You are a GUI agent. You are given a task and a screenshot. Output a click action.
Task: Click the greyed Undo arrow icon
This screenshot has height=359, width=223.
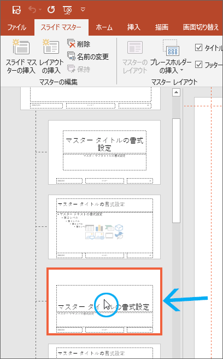32,10
